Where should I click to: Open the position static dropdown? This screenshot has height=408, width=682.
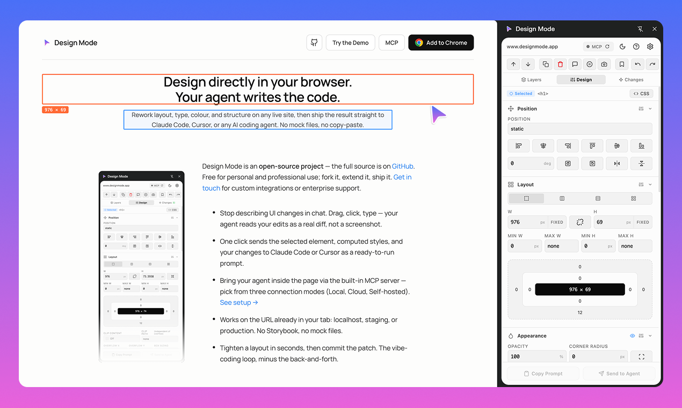click(x=580, y=129)
